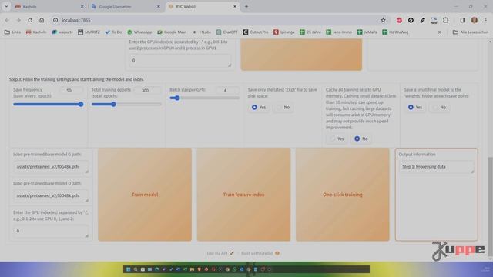Show more bookmarks with the double chevron
Screen dimensions: 493x277
440,32
